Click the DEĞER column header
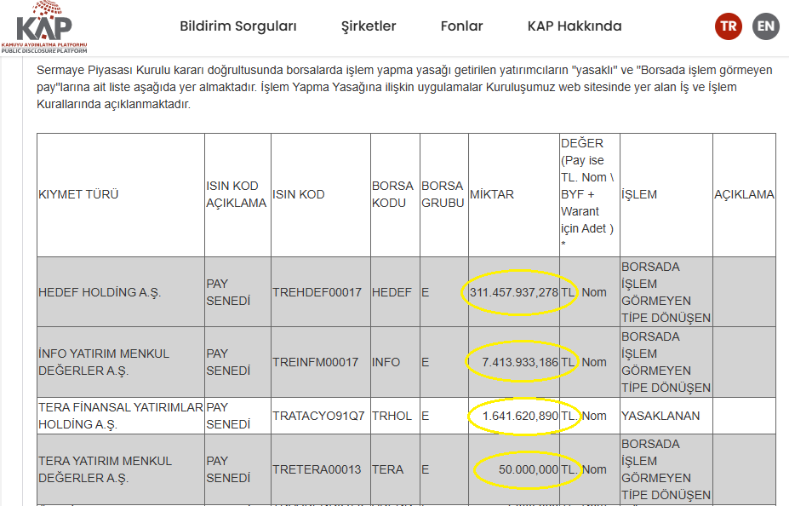789x506 pixels. click(589, 195)
